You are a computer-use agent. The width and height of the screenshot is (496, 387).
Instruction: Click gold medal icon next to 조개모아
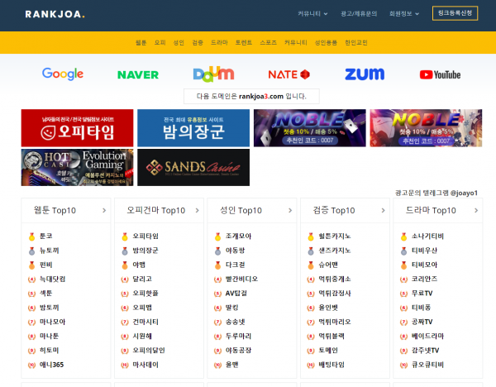point(217,236)
